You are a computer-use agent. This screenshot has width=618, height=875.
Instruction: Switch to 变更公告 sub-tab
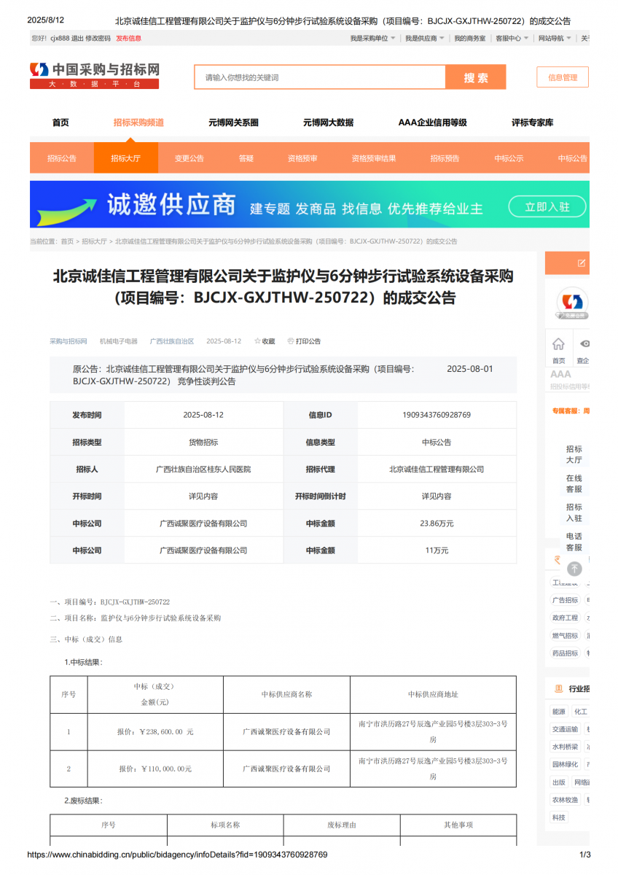pyautogui.click(x=189, y=158)
